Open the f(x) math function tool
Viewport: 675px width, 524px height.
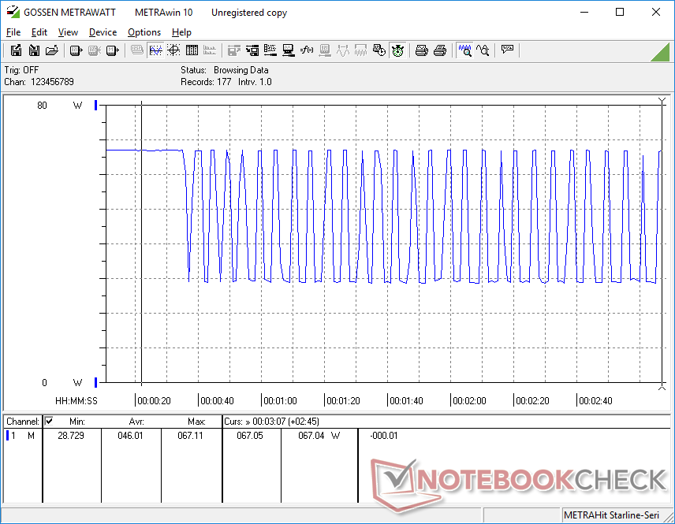[x=307, y=50]
